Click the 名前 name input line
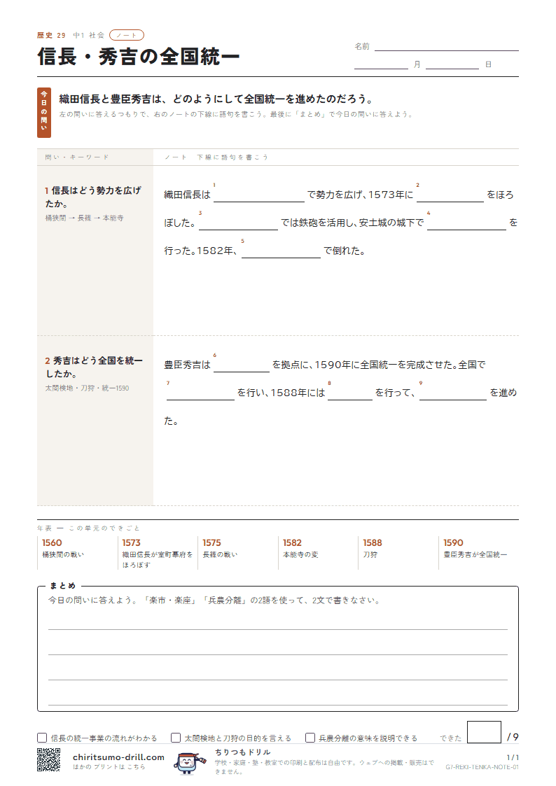This screenshot has width=556, height=786. coord(447,47)
